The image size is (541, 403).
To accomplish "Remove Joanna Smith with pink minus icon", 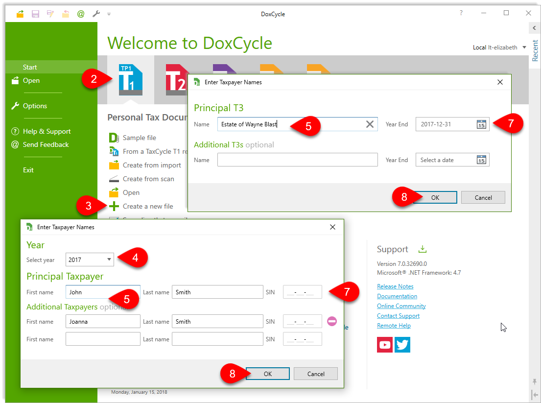I will click(332, 321).
